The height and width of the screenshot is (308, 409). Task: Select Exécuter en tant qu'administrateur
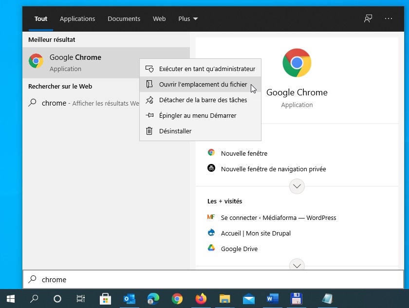coord(207,69)
